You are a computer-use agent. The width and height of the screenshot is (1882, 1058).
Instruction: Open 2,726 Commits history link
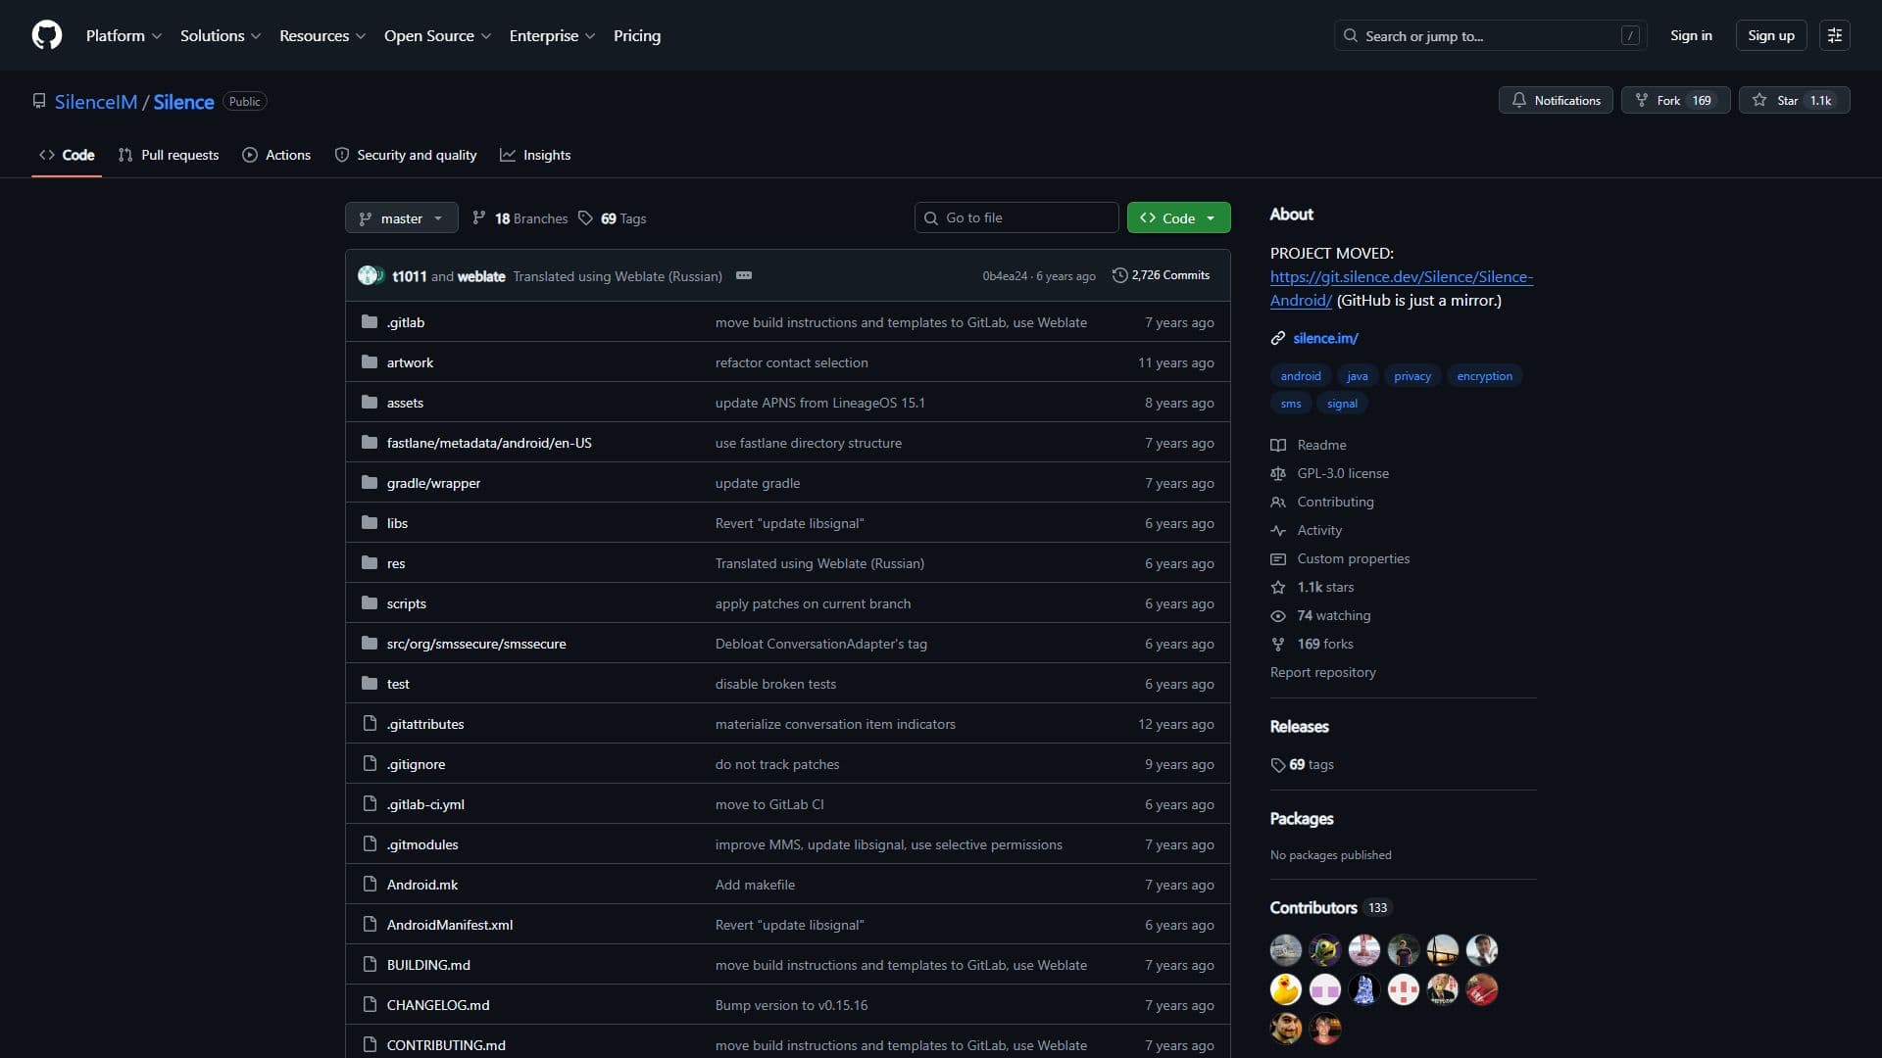1162,275
